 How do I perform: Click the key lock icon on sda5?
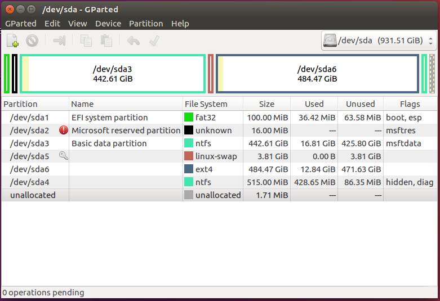pos(64,155)
